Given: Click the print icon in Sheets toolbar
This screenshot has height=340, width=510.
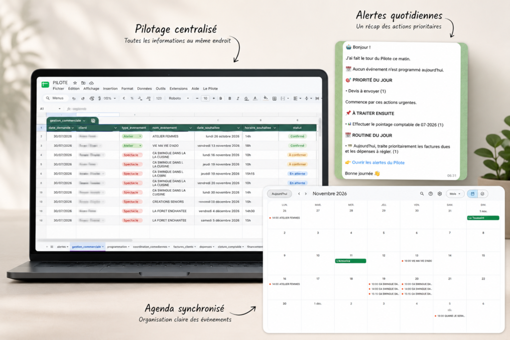Looking at the screenshot, I should 92,99.
